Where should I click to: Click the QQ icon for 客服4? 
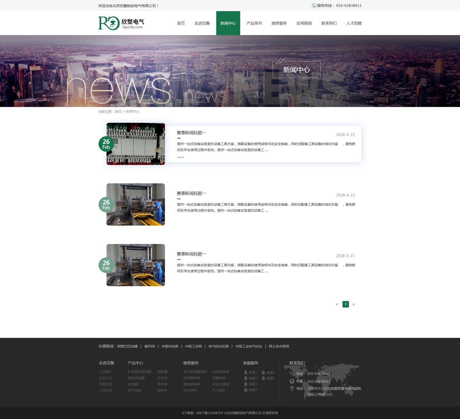[x=245, y=390]
